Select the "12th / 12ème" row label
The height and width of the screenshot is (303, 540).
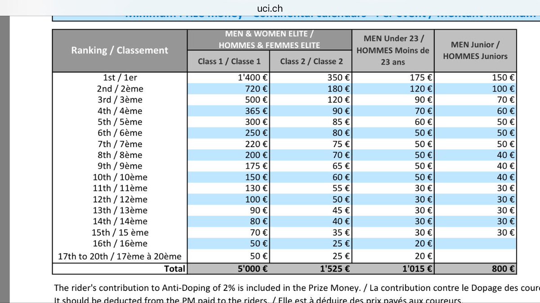tap(120, 199)
